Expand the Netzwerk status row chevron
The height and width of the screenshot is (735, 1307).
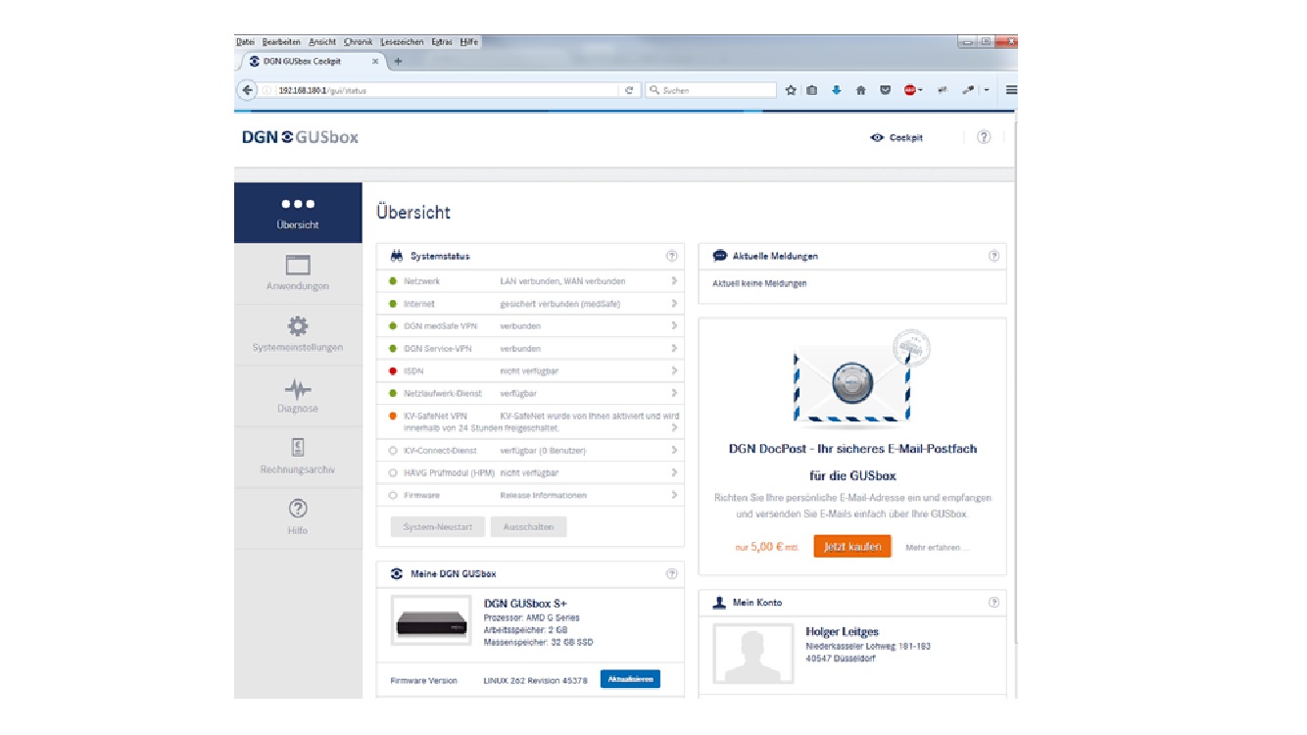[x=674, y=281]
